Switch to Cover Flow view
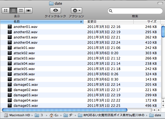Image resolution: width=165 pixels, height=119 pixels. [28, 11]
